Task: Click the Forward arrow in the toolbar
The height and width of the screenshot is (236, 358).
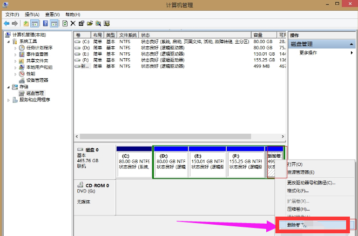Action: pos(14,24)
